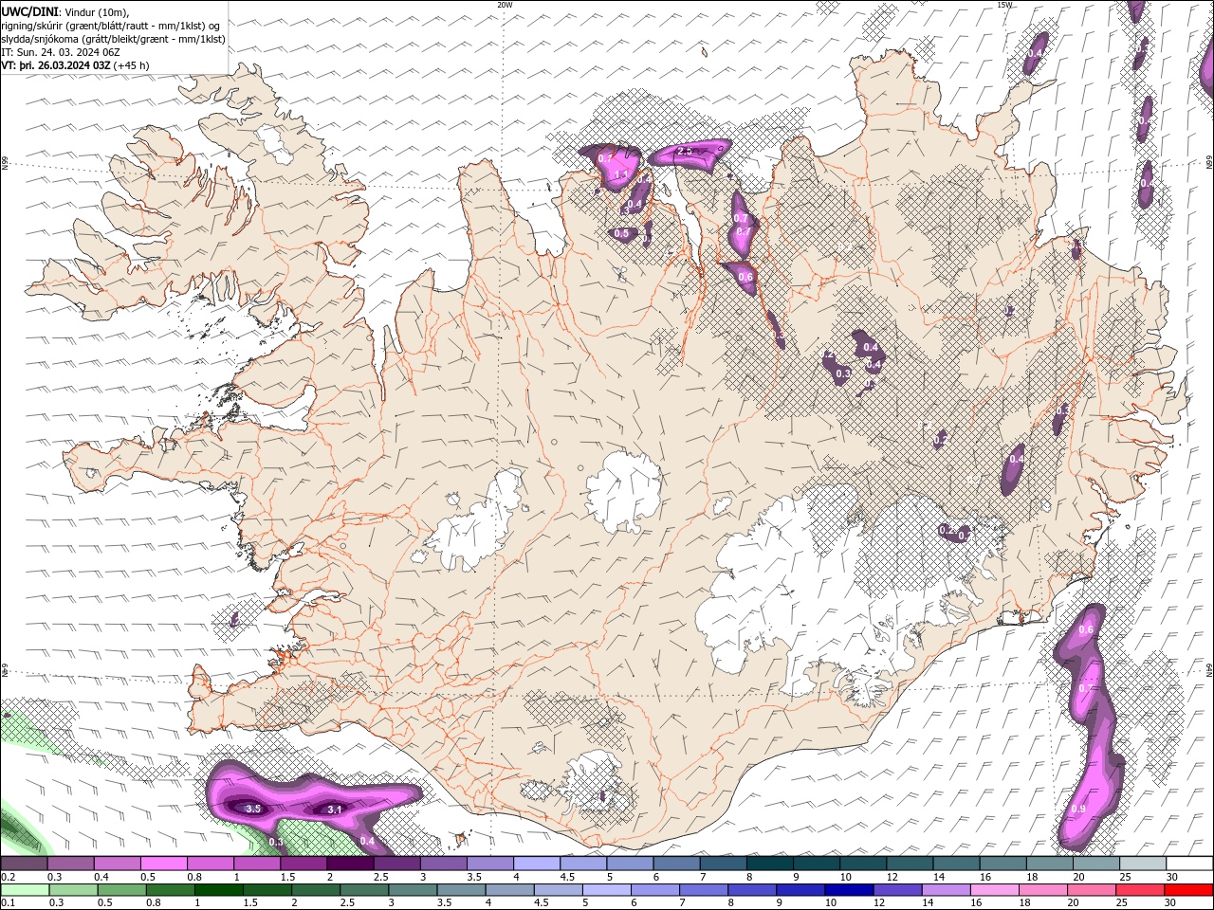Viewport: 1214px width, 910px height.
Task: Select the light pink swatch labeled 16 in the bottom legend row
Action: 994,890
